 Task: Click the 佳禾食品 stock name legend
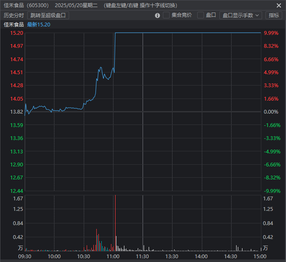tap(14, 24)
